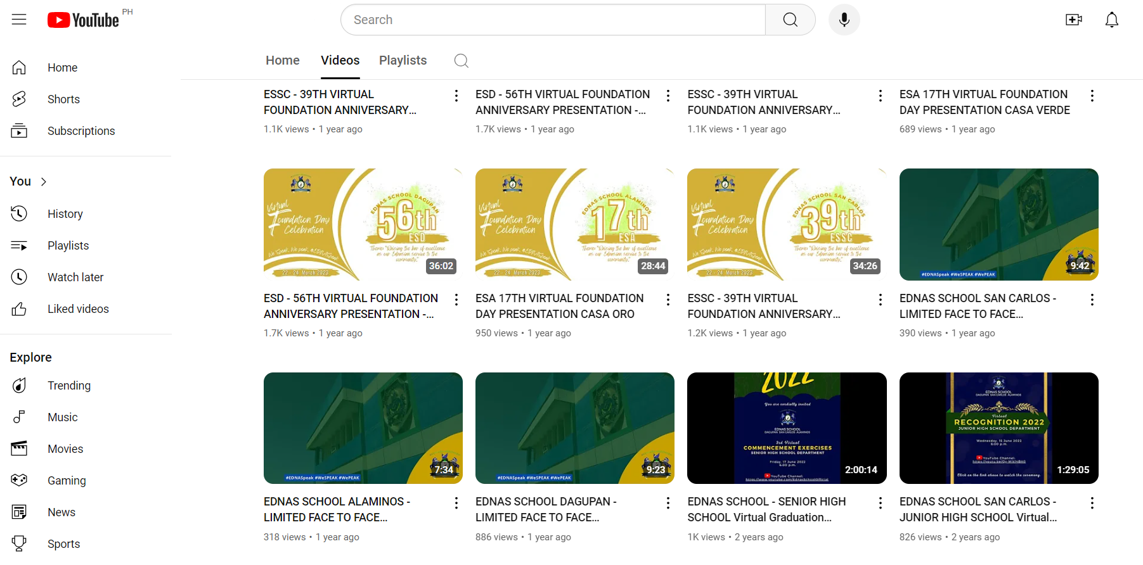Open options menu for San Carlos Limited Face to Face video
1143x565 pixels.
pos(1092,300)
